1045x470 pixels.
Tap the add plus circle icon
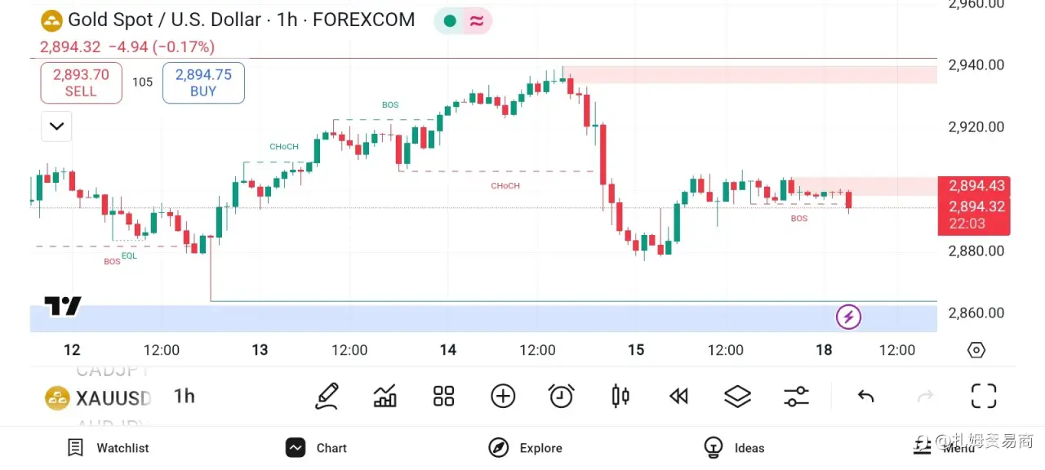coord(503,397)
